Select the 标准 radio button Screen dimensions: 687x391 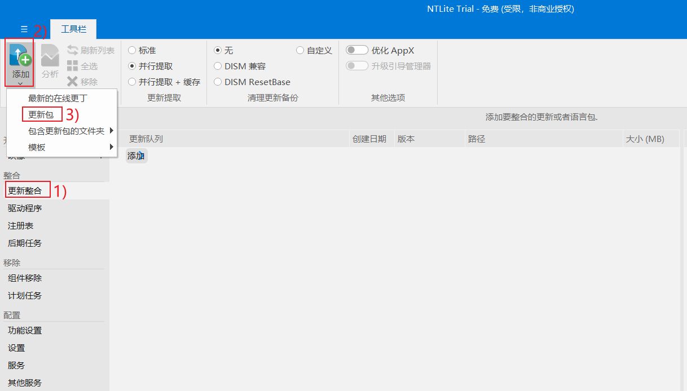tap(132, 51)
